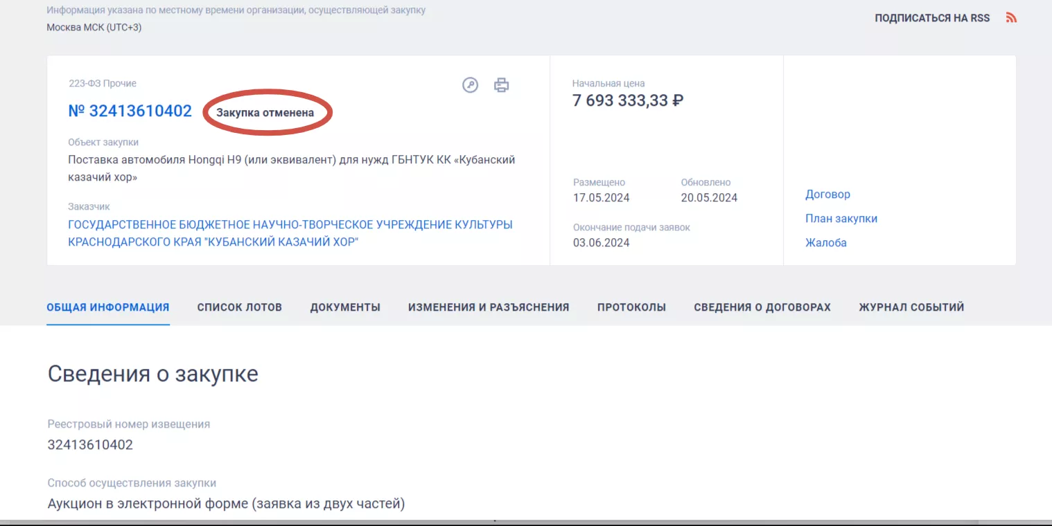Open the ЖУРНАЛ СОБЫТИЙ tab
1052x526 pixels.
911,307
